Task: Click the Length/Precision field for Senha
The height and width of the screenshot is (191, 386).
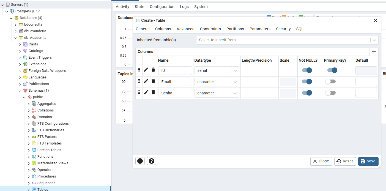Action: click(259, 93)
